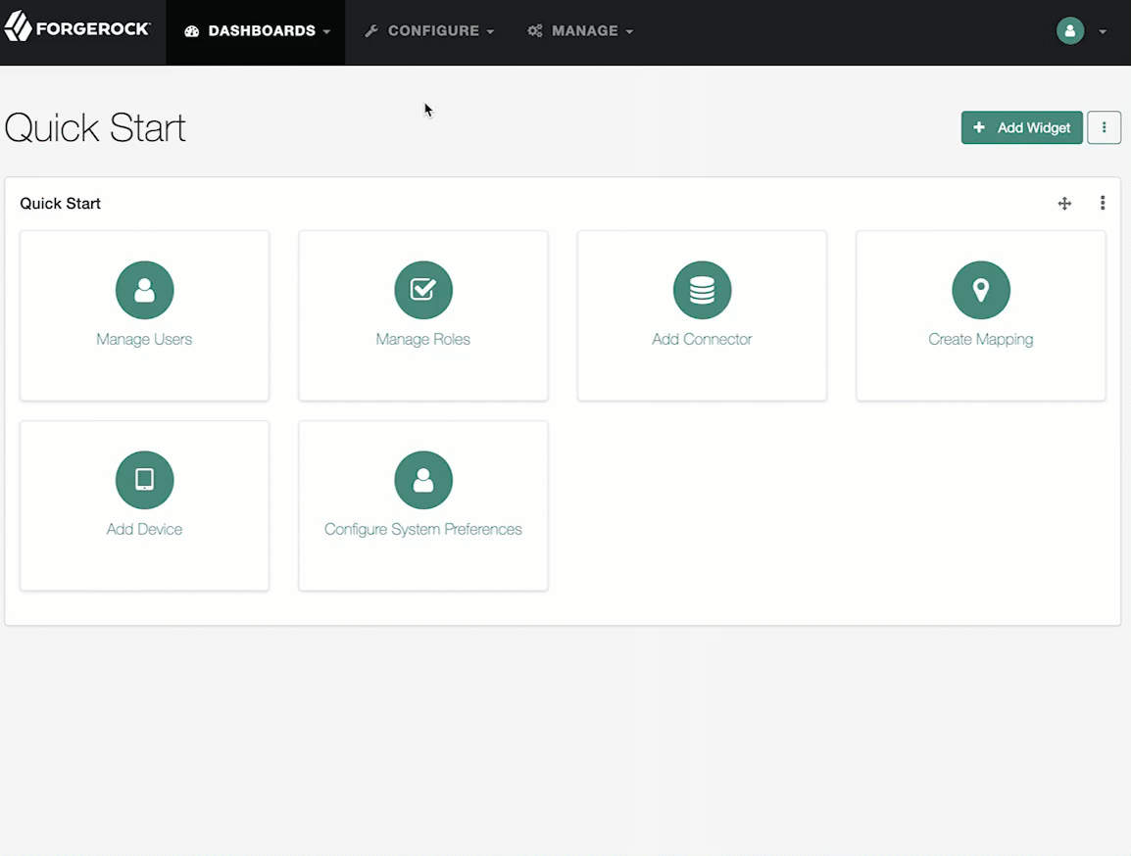Expand the Dashboards menu
1131x856 pixels.
click(x=257, y=31)
